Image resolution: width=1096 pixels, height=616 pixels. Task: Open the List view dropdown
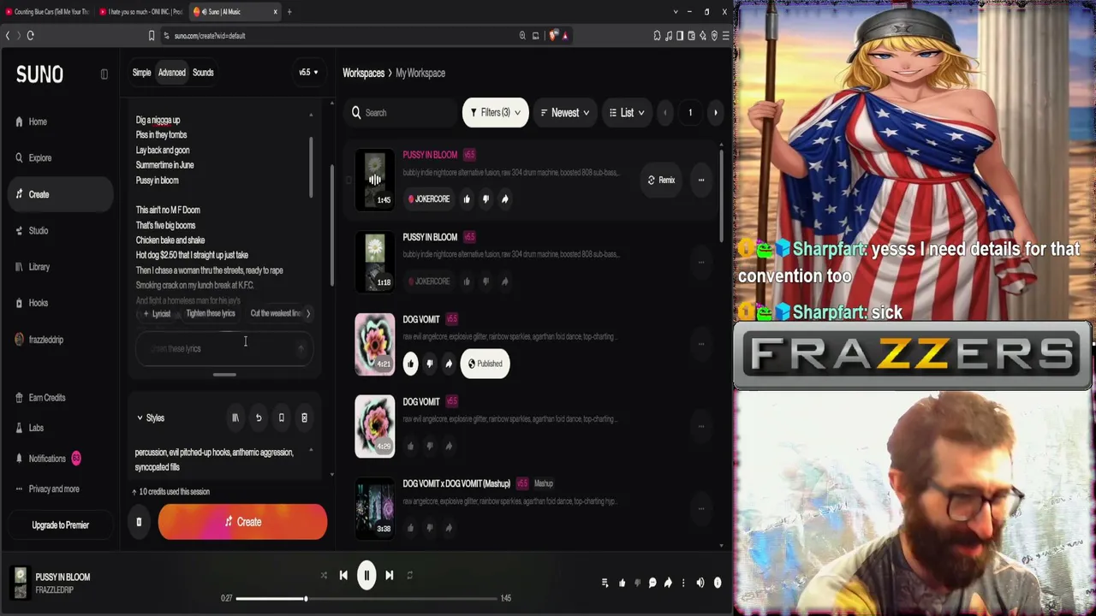(x=627, y=113)
